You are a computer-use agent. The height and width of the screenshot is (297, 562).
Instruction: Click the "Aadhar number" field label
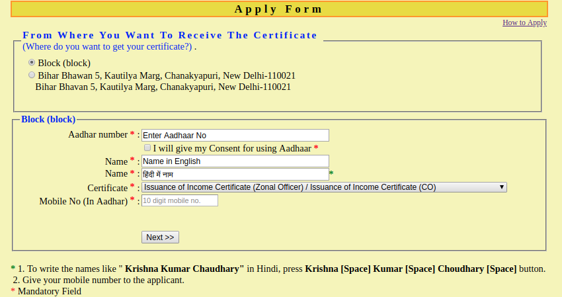98,134
